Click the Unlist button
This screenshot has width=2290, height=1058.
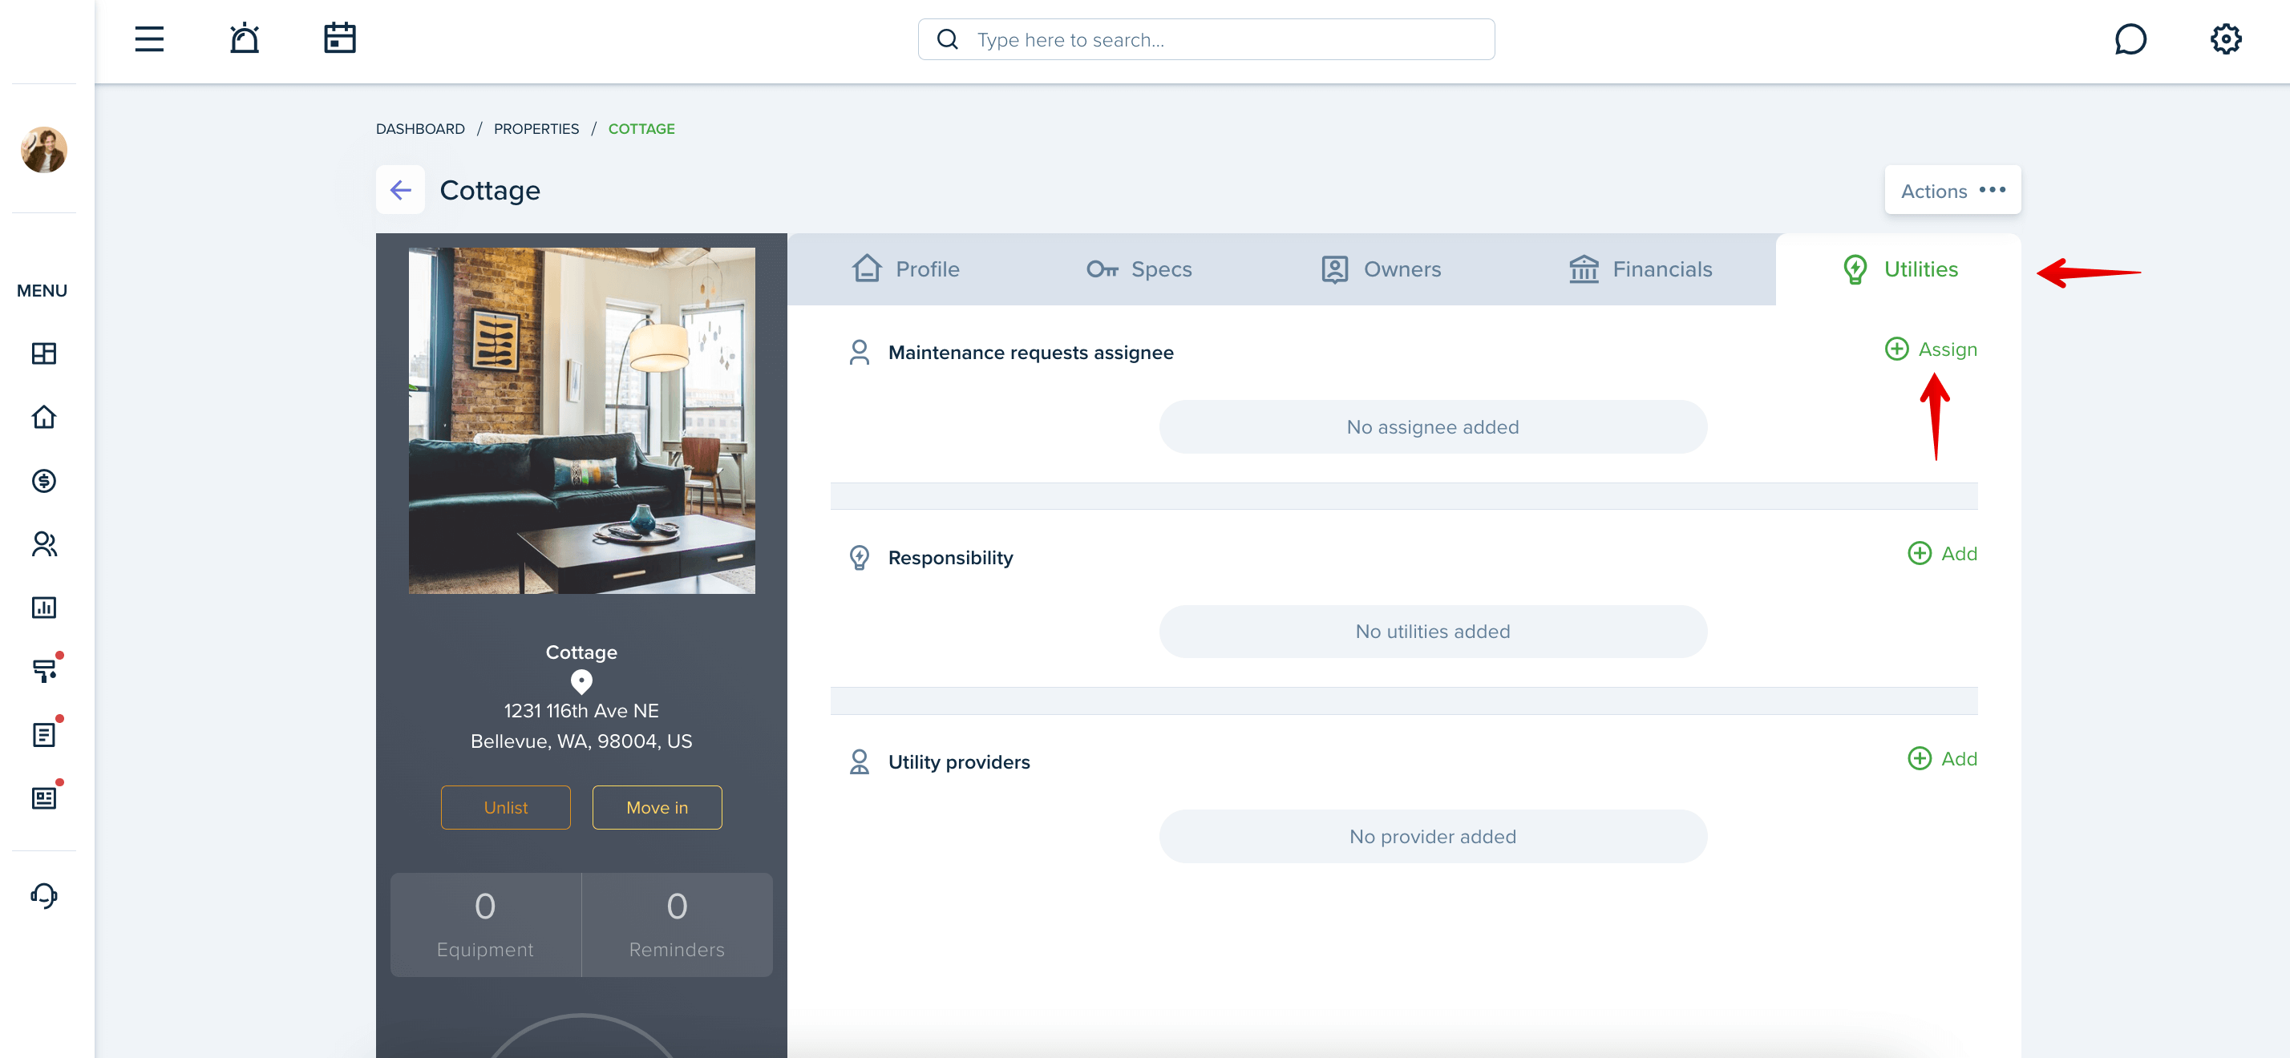pyautogui.click(x=506, y=807)
